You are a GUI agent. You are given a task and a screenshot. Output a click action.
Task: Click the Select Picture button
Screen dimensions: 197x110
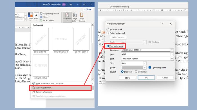point(118,37)
